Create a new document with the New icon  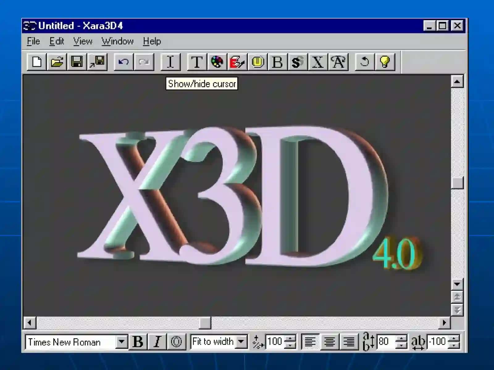point(37,62)
